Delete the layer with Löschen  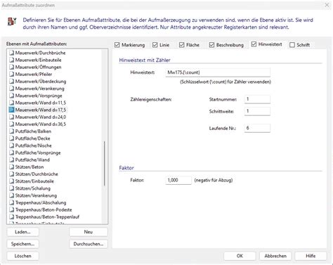tap(22, 256)
